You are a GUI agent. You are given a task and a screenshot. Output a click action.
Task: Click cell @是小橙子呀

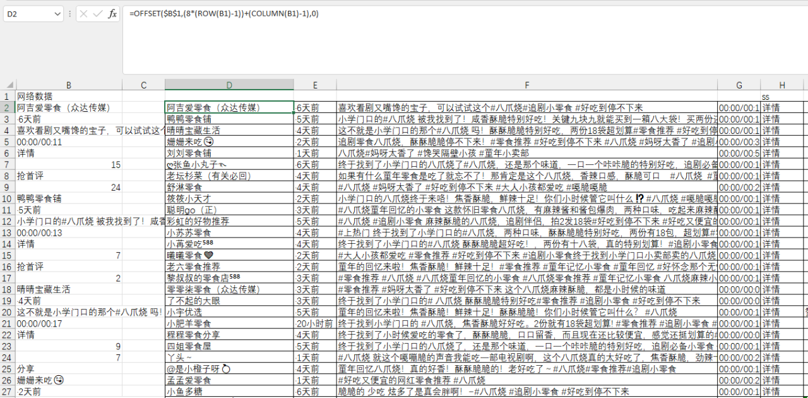pyautogui.click(x=229, y=370)
